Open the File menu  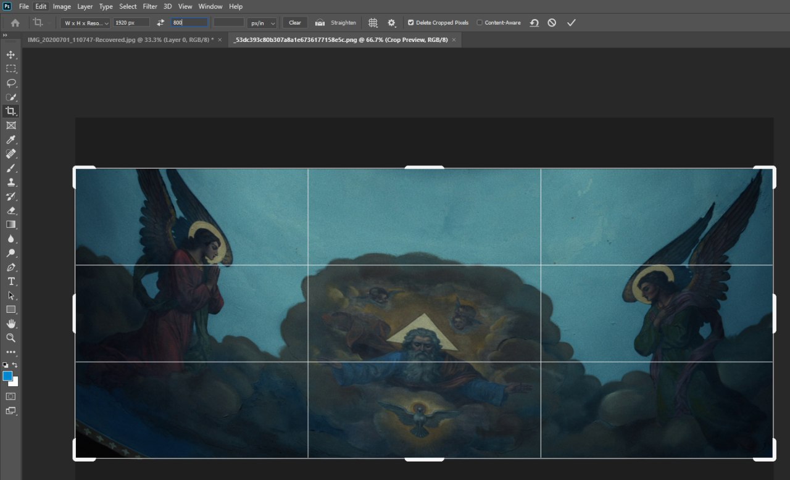tap(24, 6)
